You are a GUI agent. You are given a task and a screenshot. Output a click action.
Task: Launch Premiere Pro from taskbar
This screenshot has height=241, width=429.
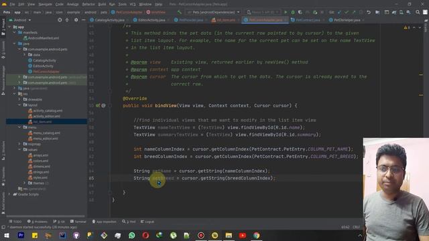21,235
